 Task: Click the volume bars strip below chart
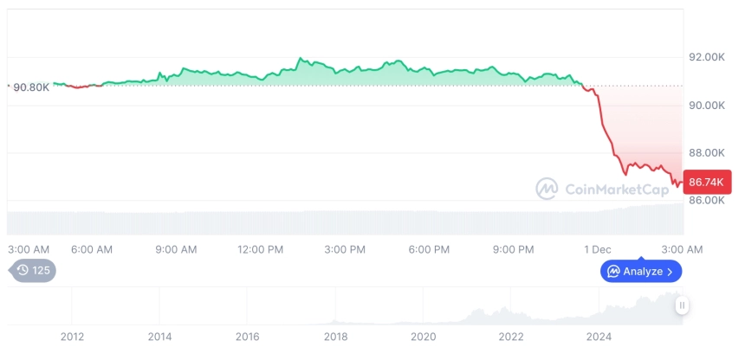[347, 221]
